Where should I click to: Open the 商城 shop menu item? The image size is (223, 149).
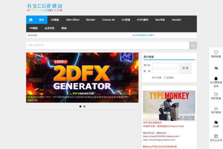click(x=64, y=28)
